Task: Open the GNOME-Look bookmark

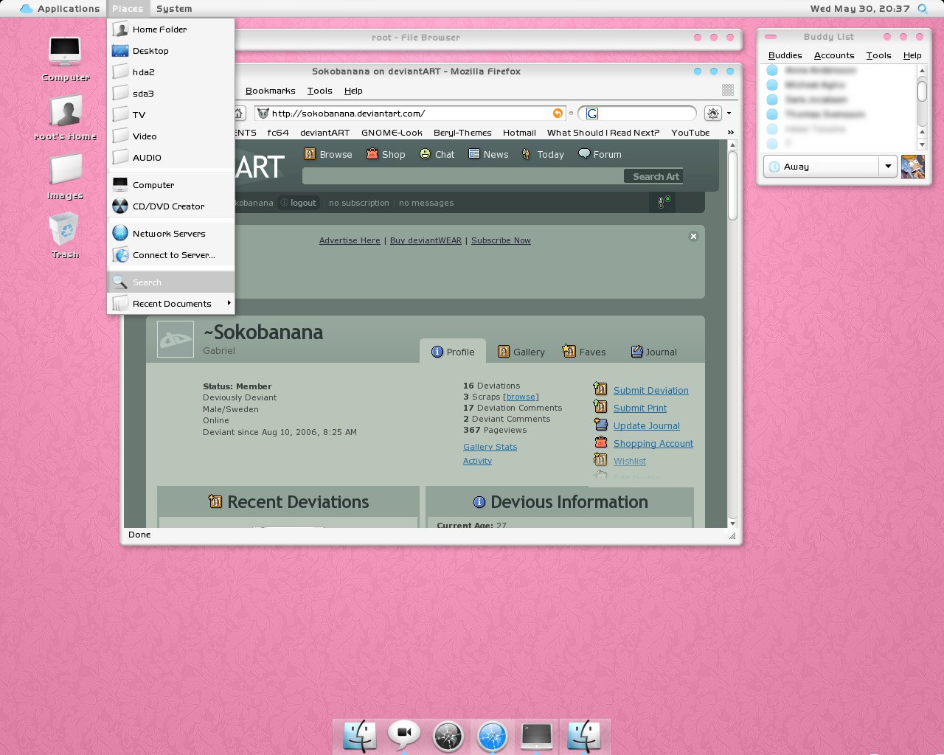Action: point(392,133)
